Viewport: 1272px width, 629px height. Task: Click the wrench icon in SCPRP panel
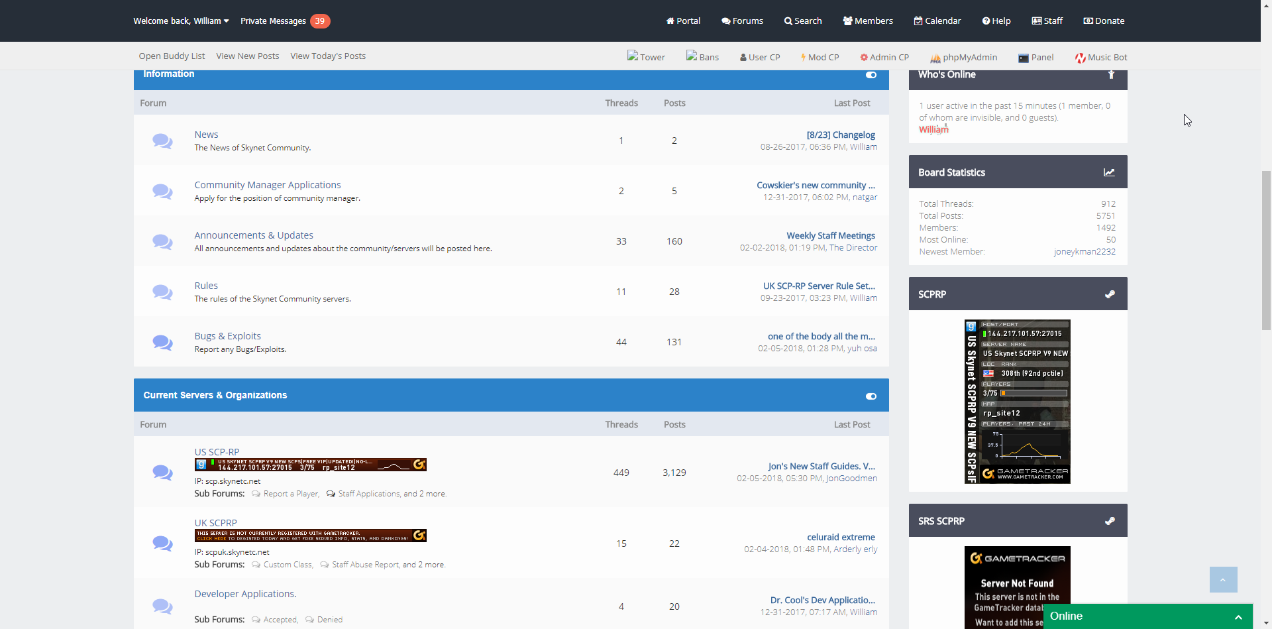[1110, 294]
